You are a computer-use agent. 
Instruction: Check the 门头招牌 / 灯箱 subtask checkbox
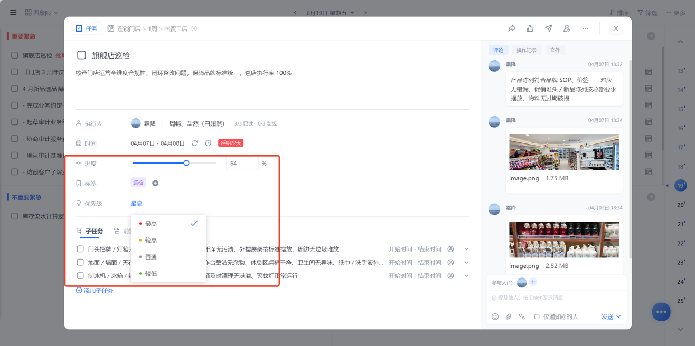click(80, 249)
